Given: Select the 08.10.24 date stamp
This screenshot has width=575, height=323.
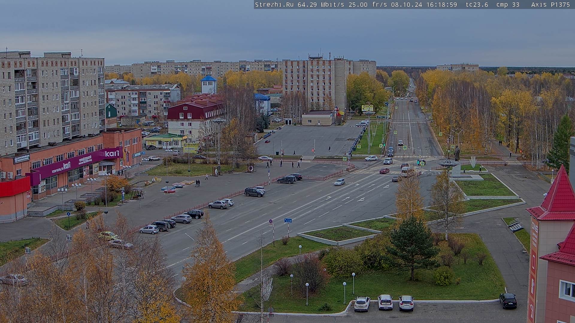Looking at the screenshot, I should tap(407, 4).
